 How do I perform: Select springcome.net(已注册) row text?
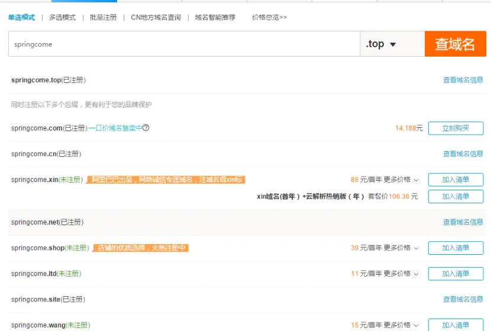[x=47, y=222]
